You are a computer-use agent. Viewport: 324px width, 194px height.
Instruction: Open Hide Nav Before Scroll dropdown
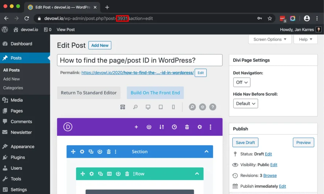[245, 104]
